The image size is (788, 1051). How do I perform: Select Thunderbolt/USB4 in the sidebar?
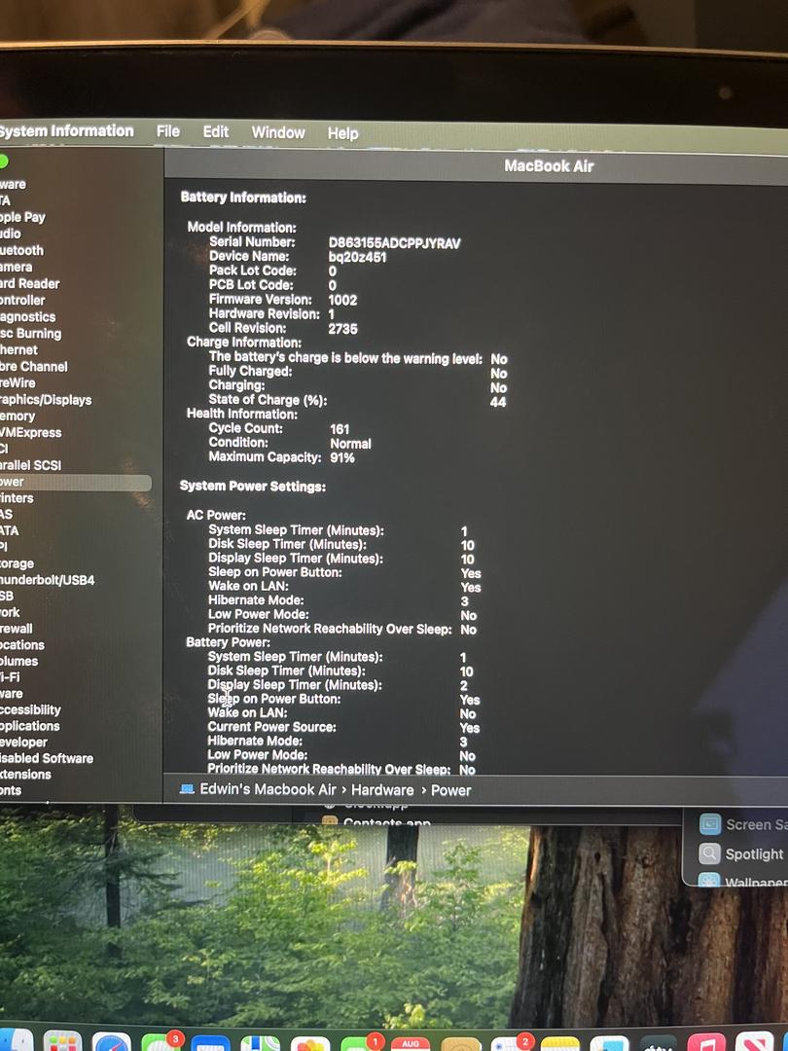tap(47, 580)
